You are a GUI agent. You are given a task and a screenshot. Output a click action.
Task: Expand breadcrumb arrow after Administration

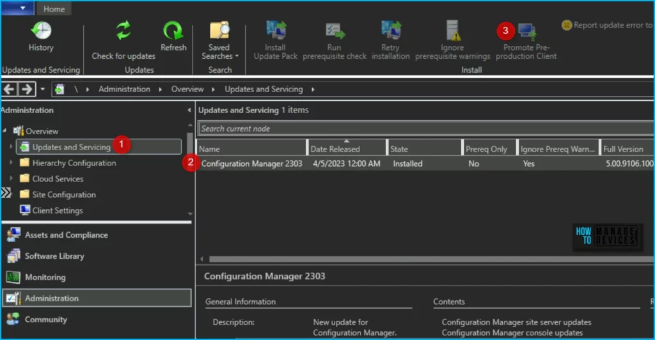(x=161, y=89)
